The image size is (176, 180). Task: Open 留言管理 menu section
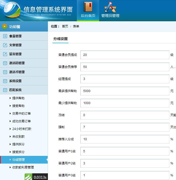[x=24, y=54]
